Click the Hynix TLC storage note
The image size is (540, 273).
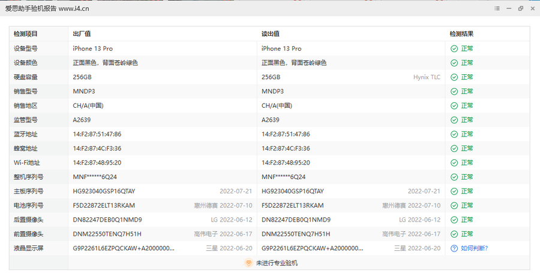click(427, 77)
